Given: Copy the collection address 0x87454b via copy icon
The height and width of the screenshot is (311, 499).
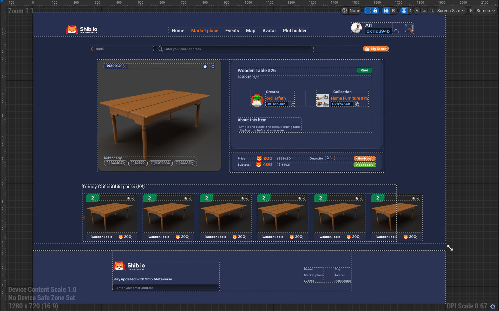Looking at the screenshot, I should [x=357, y=104].
